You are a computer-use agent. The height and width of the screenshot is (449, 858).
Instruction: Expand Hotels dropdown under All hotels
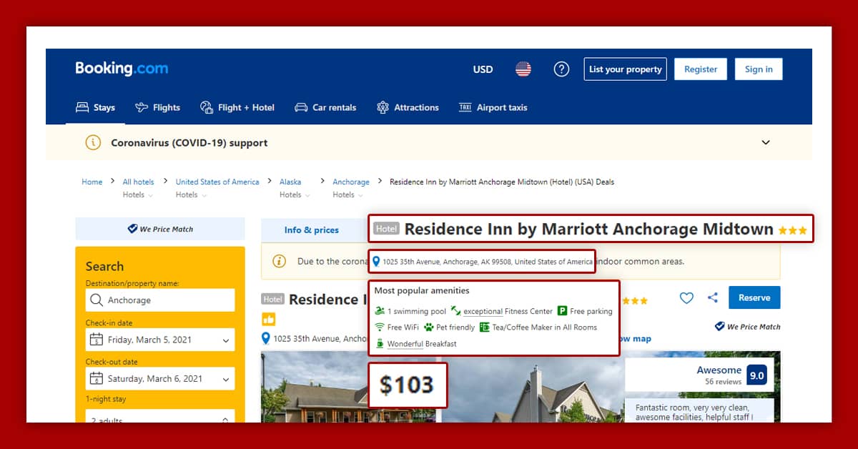138,194
